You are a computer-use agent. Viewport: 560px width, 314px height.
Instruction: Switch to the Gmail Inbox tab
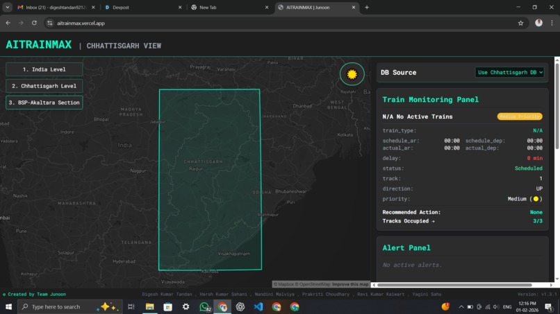click(56, 7)
